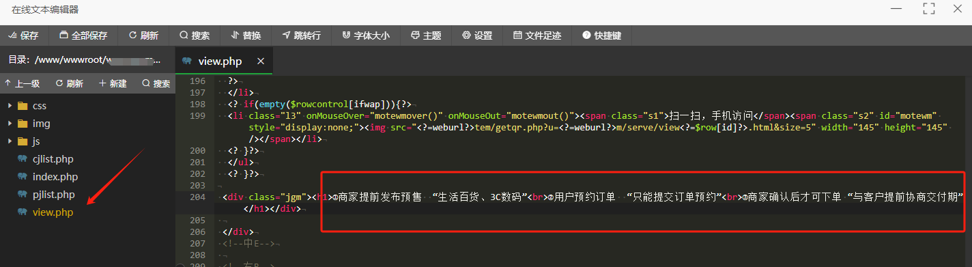Open index.php in the file tree
Image resolution: width=972 pixels, height=267 pixels.
55,177
